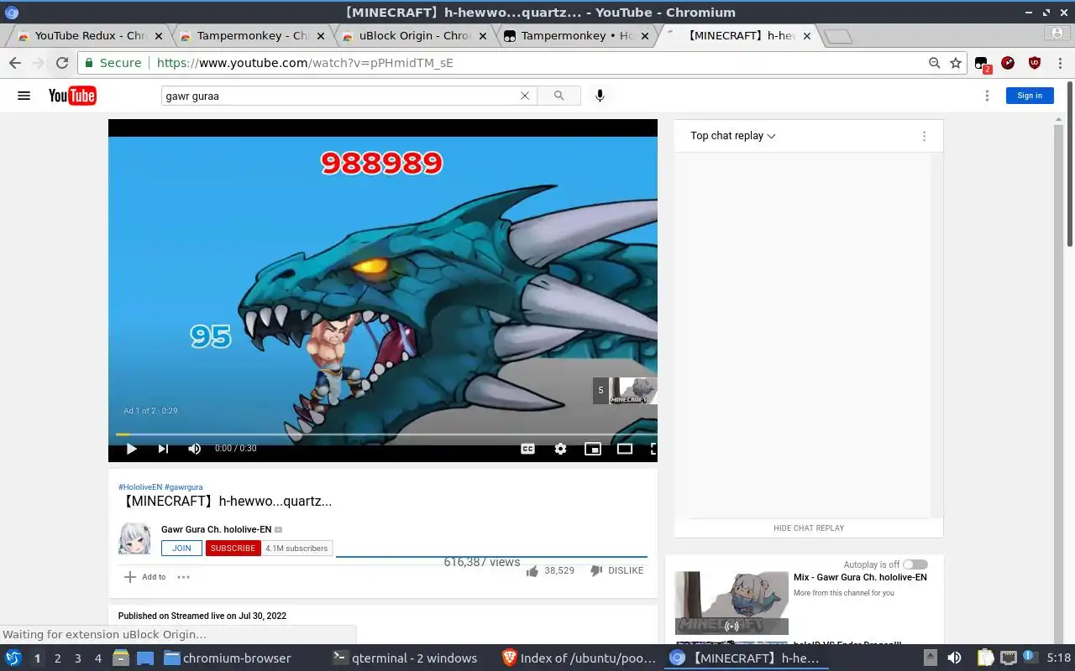Sign in to YouTube
Screen dimensions: 1075x671
pos(1030,96)
